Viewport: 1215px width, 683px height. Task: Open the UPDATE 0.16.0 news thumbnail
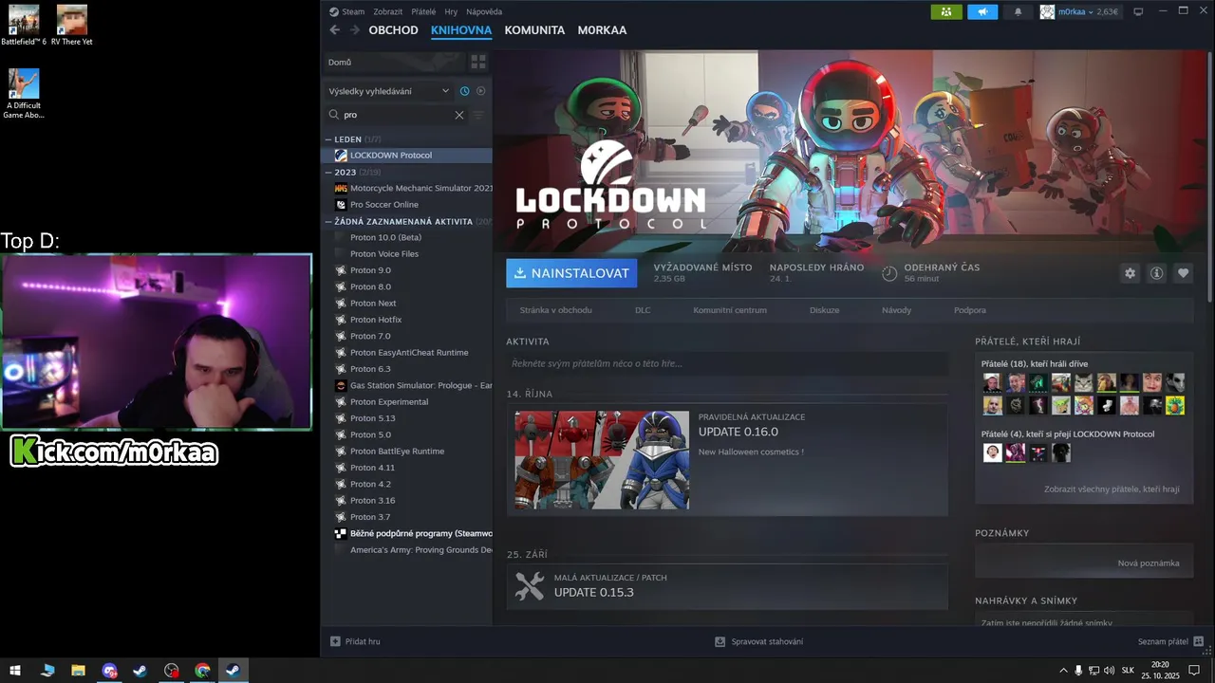point(602,460)
